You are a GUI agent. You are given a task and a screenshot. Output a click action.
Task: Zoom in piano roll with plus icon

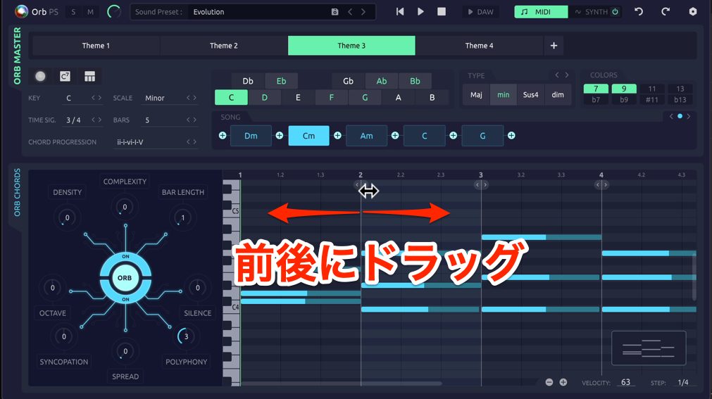pyautogui.click(x=563, y=382)
